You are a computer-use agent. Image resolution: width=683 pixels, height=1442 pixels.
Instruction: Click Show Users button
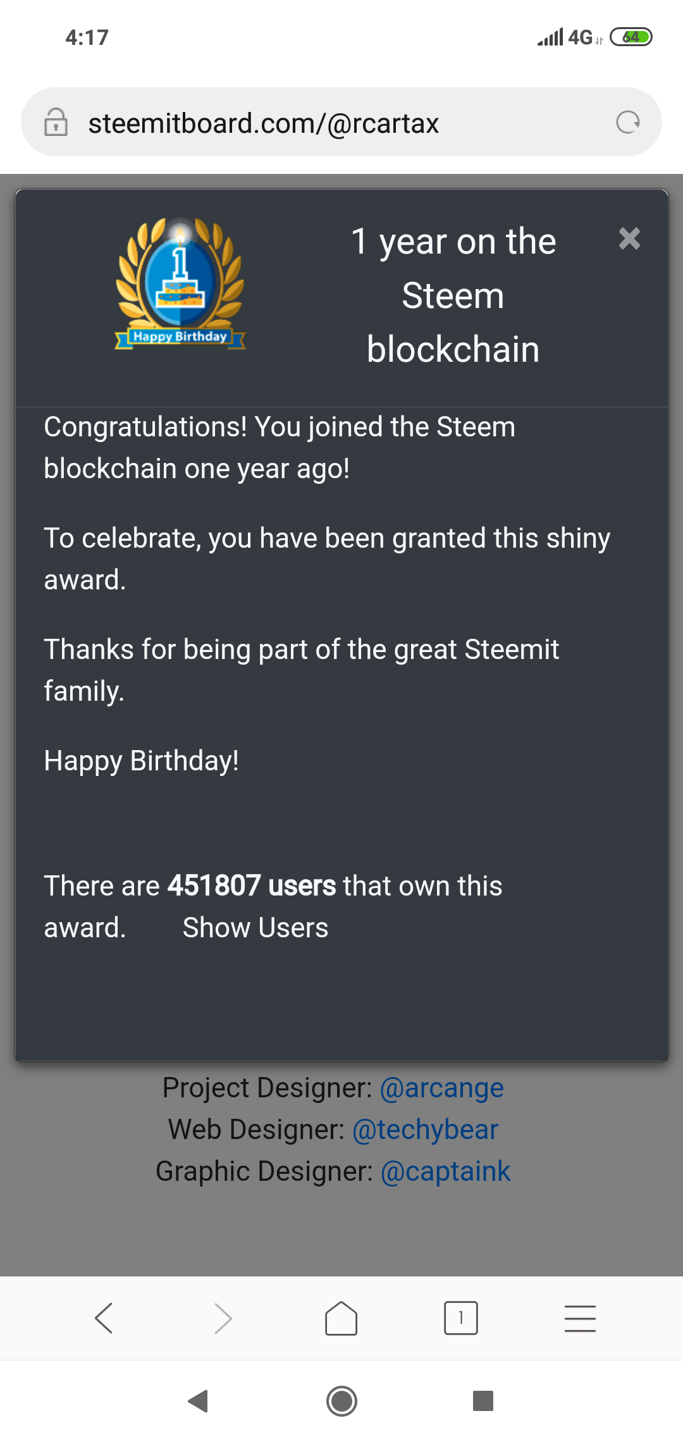[255, 928]
